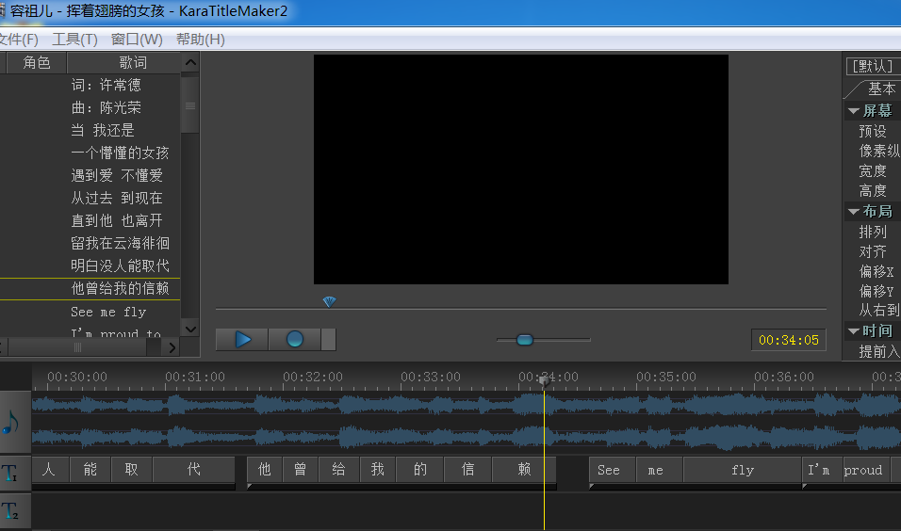901x531 pixels.
Task: Click the 角色 column header
Action: coord(37,62)
